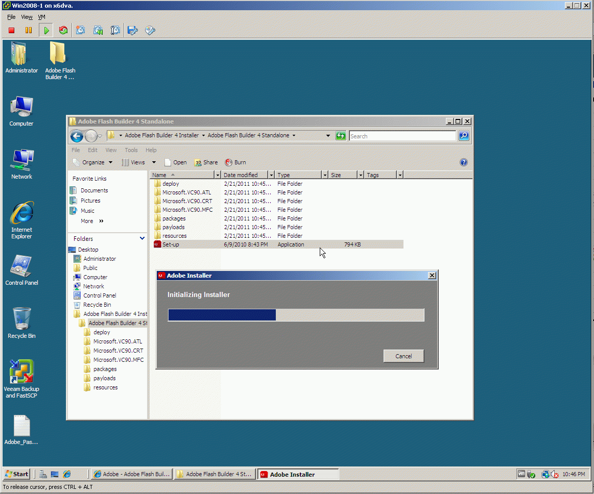Expand More favorite links
Screen dimensions: 594x494
tap(92, 221)
